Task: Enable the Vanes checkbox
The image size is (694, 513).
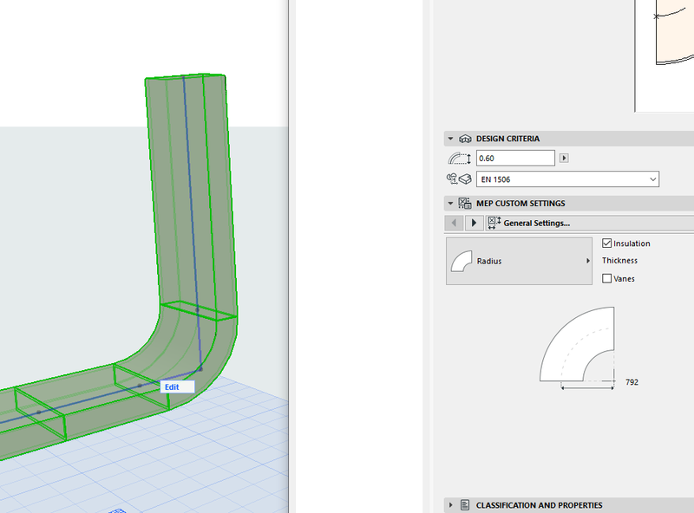Action: point(607,278)
